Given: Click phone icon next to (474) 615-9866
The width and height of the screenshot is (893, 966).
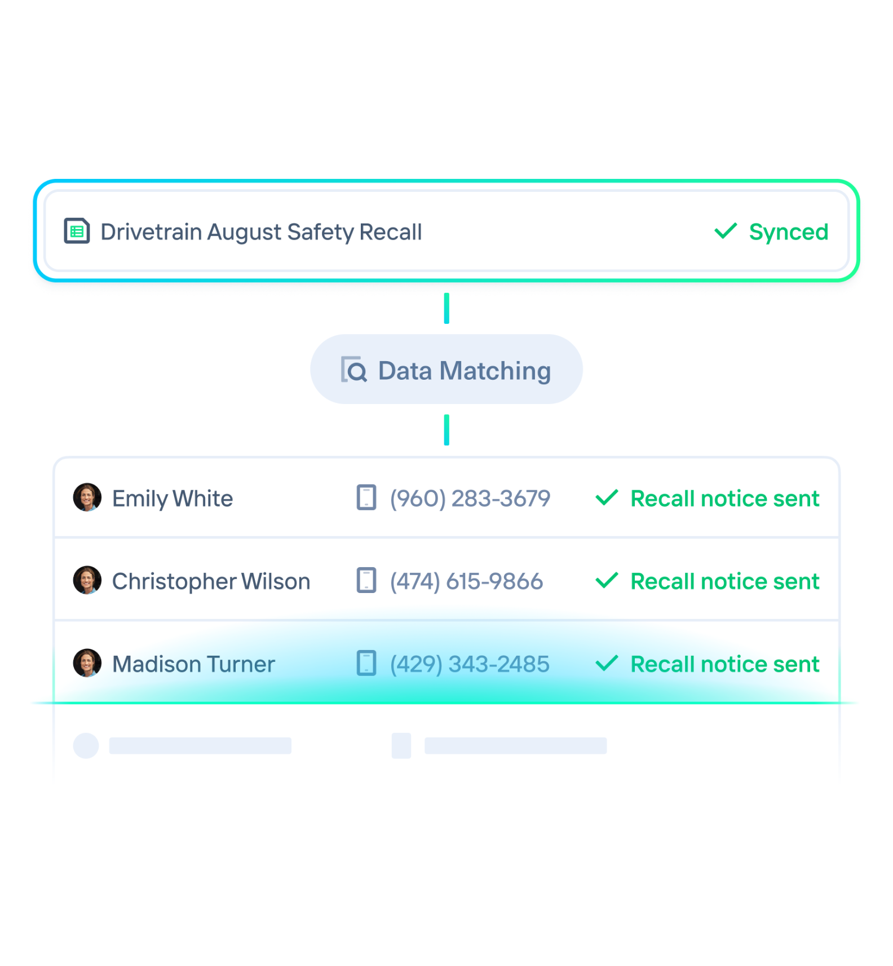Looking at the screenshot, I should point(366,580).
